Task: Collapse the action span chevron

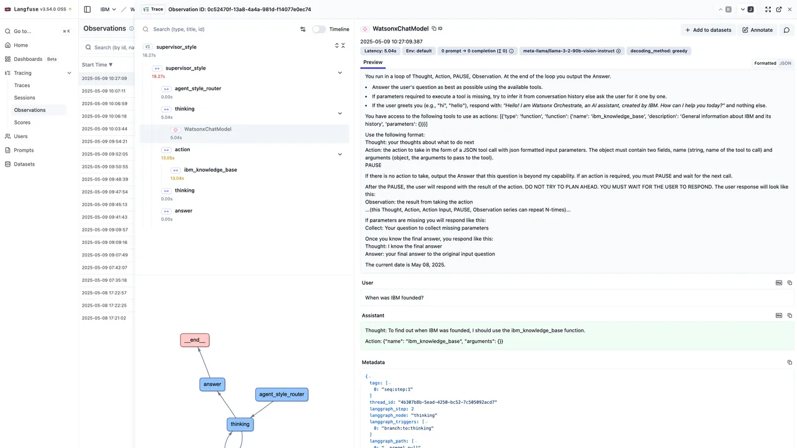Action: pos(340,154)
